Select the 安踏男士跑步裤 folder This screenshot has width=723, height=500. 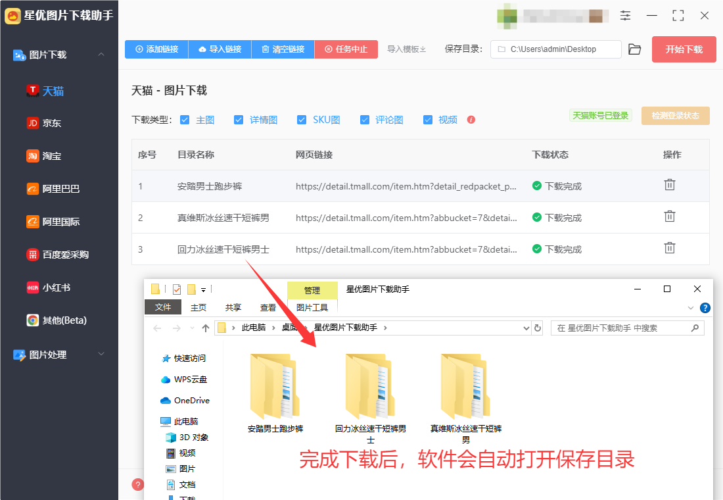[275, 394]
